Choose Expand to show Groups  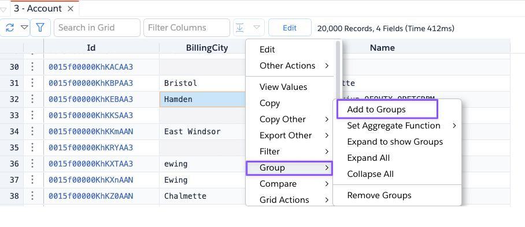click(x=397, y=142)
